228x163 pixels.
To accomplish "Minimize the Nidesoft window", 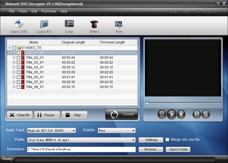I will [218, 4].
